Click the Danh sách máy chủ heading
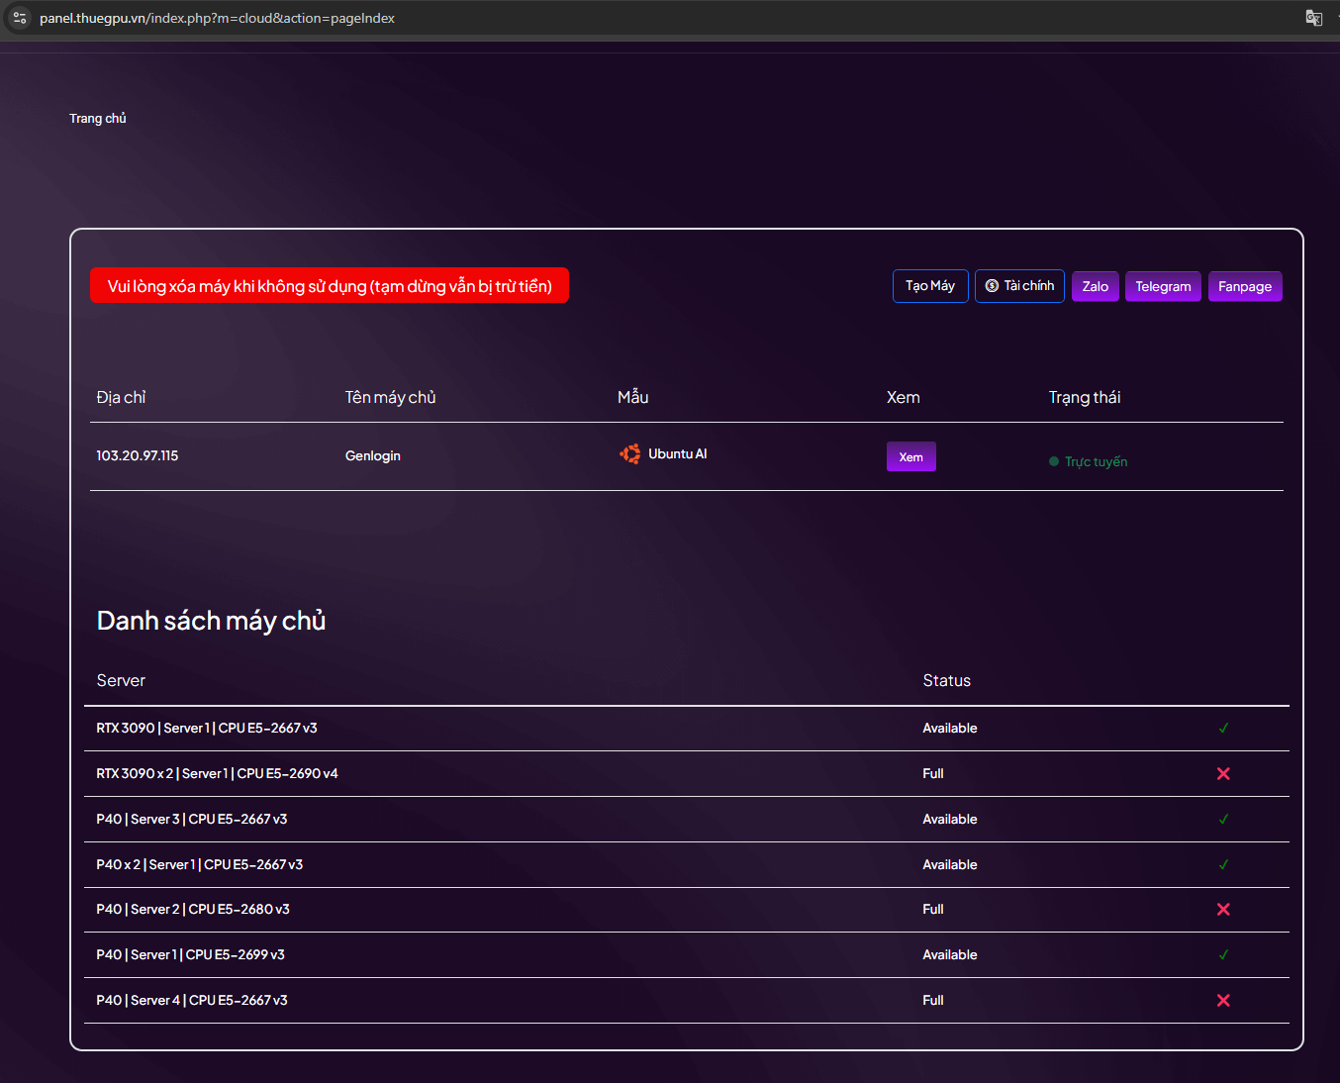The height and width of the screenshot is (1083, 1340). [x=212, y=621]
